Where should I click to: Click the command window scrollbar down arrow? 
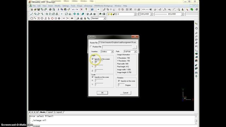(x=196, y=123)
